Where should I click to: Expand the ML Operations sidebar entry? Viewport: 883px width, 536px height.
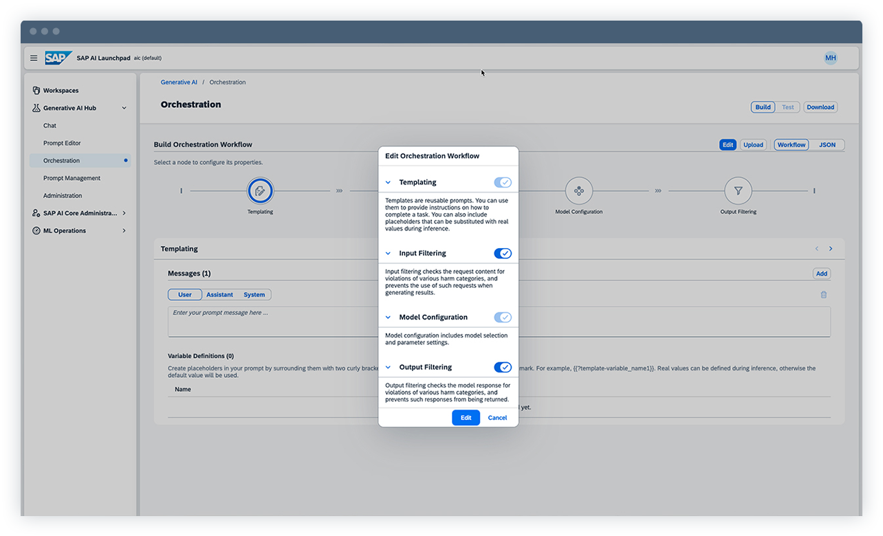coord(124,230)
